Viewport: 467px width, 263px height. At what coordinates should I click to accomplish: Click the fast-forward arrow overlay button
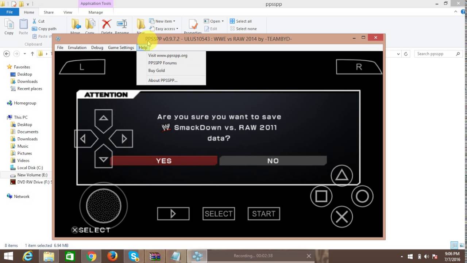click(173, 214)
